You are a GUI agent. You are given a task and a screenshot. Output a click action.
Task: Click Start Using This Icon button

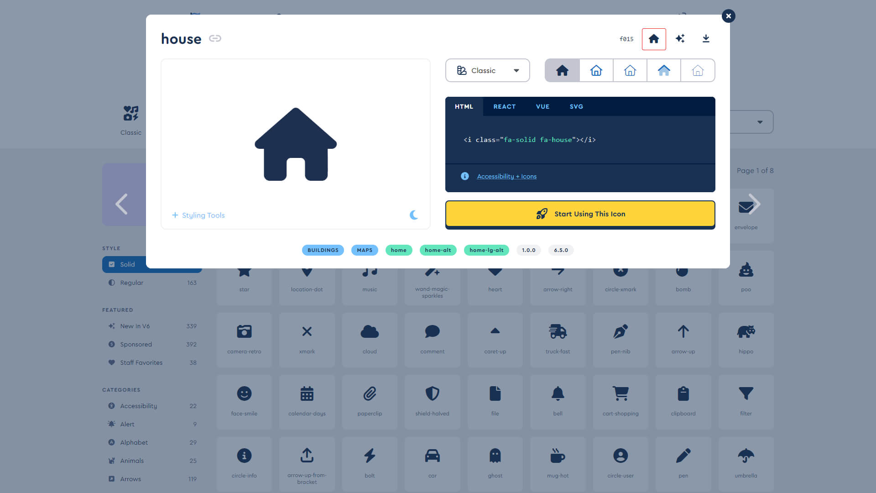tap(580, 214)
